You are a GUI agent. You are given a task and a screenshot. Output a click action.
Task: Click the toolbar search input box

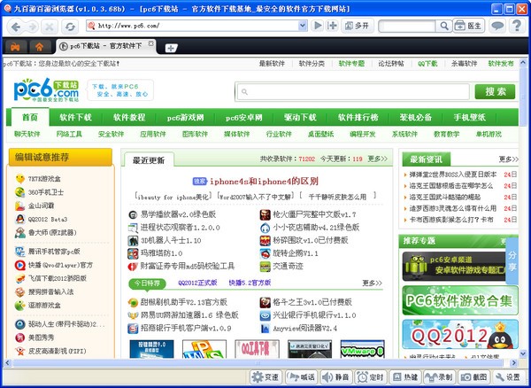click(x=407, y=26)
